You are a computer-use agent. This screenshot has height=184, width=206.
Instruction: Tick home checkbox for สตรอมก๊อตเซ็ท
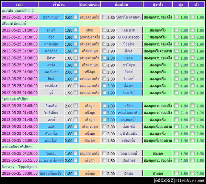[x=76, y=173]
